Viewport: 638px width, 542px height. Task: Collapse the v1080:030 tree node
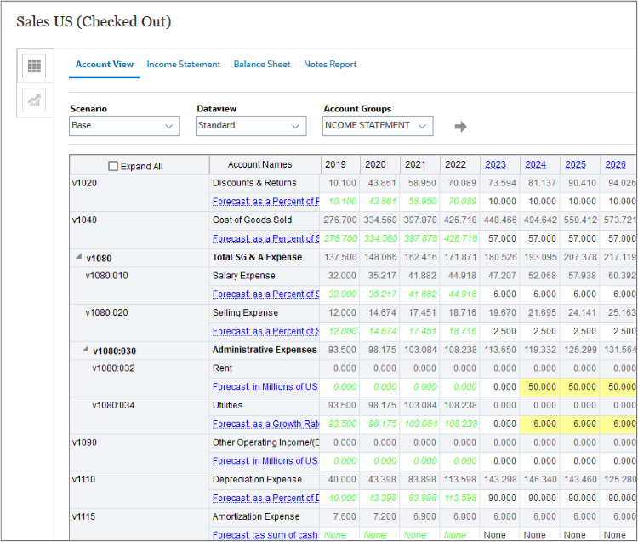pos(86,350)
